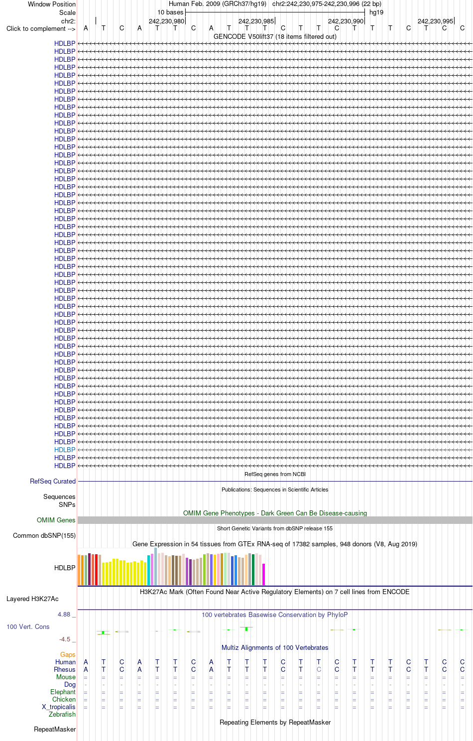473x741 pixels.
Task: Click the 'RefSeq genes from NCBI' track title
Action: (x=275, y=474)
